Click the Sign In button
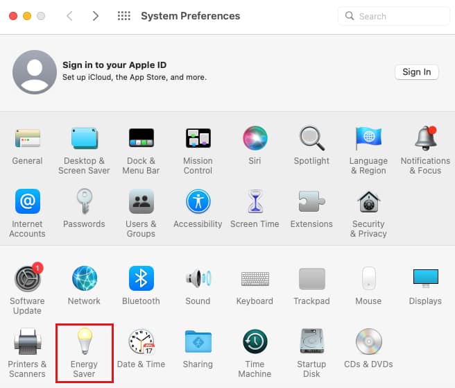This screenshot has width=455, height=388. click(x=416, y=71)
